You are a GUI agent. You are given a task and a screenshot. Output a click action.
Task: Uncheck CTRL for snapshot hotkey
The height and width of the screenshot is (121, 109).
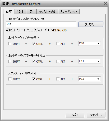(x=34, y=79)
